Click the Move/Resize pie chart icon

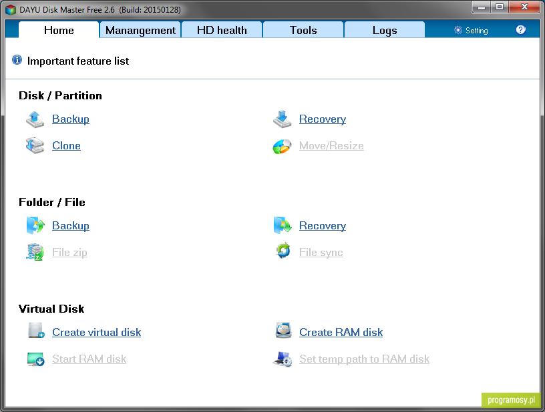pyautogui.click(x=282, y=147)
